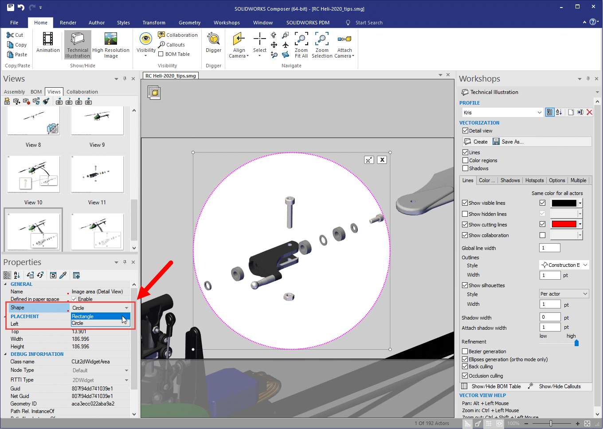Enable Show hidden lines checkbox
Viewport: 603px width, 429px height.
pyautogui.click(x=465, y=214)
